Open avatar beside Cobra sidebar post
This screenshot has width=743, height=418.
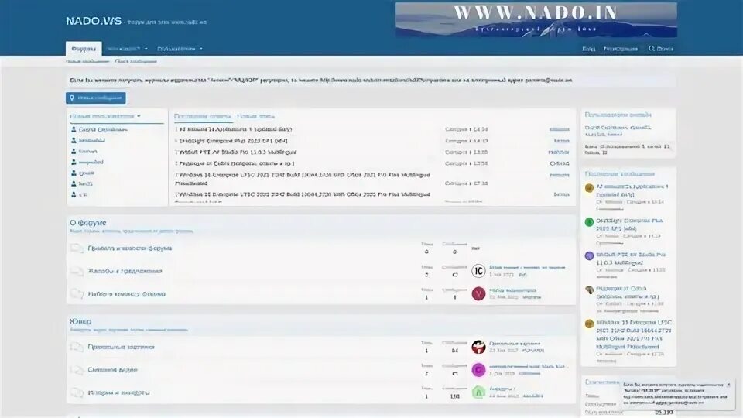(589, 290)
